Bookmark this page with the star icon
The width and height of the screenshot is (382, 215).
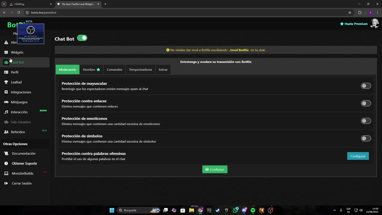click(x=350, y=13)
